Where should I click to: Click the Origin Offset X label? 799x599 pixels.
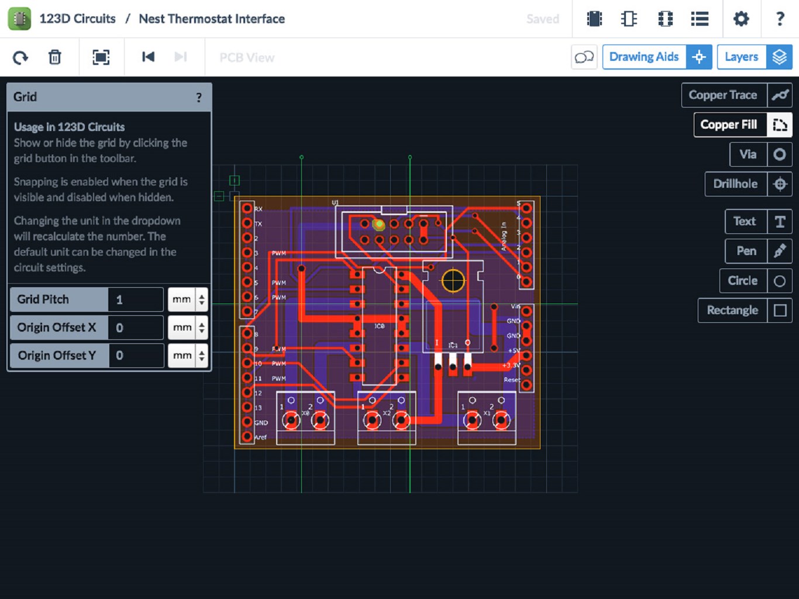pos(58,328)
